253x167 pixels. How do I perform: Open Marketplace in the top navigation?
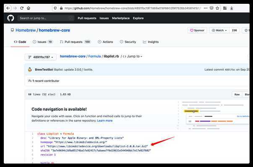(121, 18)
